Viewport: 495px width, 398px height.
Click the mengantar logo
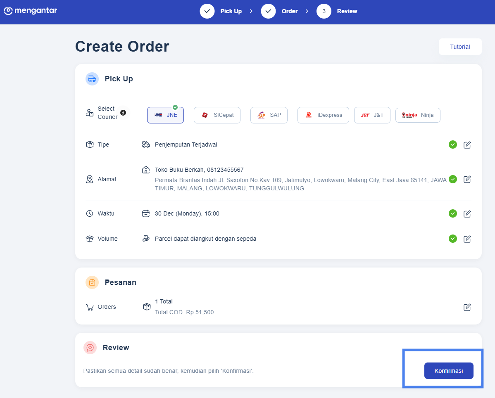click(x=30, y=11)
